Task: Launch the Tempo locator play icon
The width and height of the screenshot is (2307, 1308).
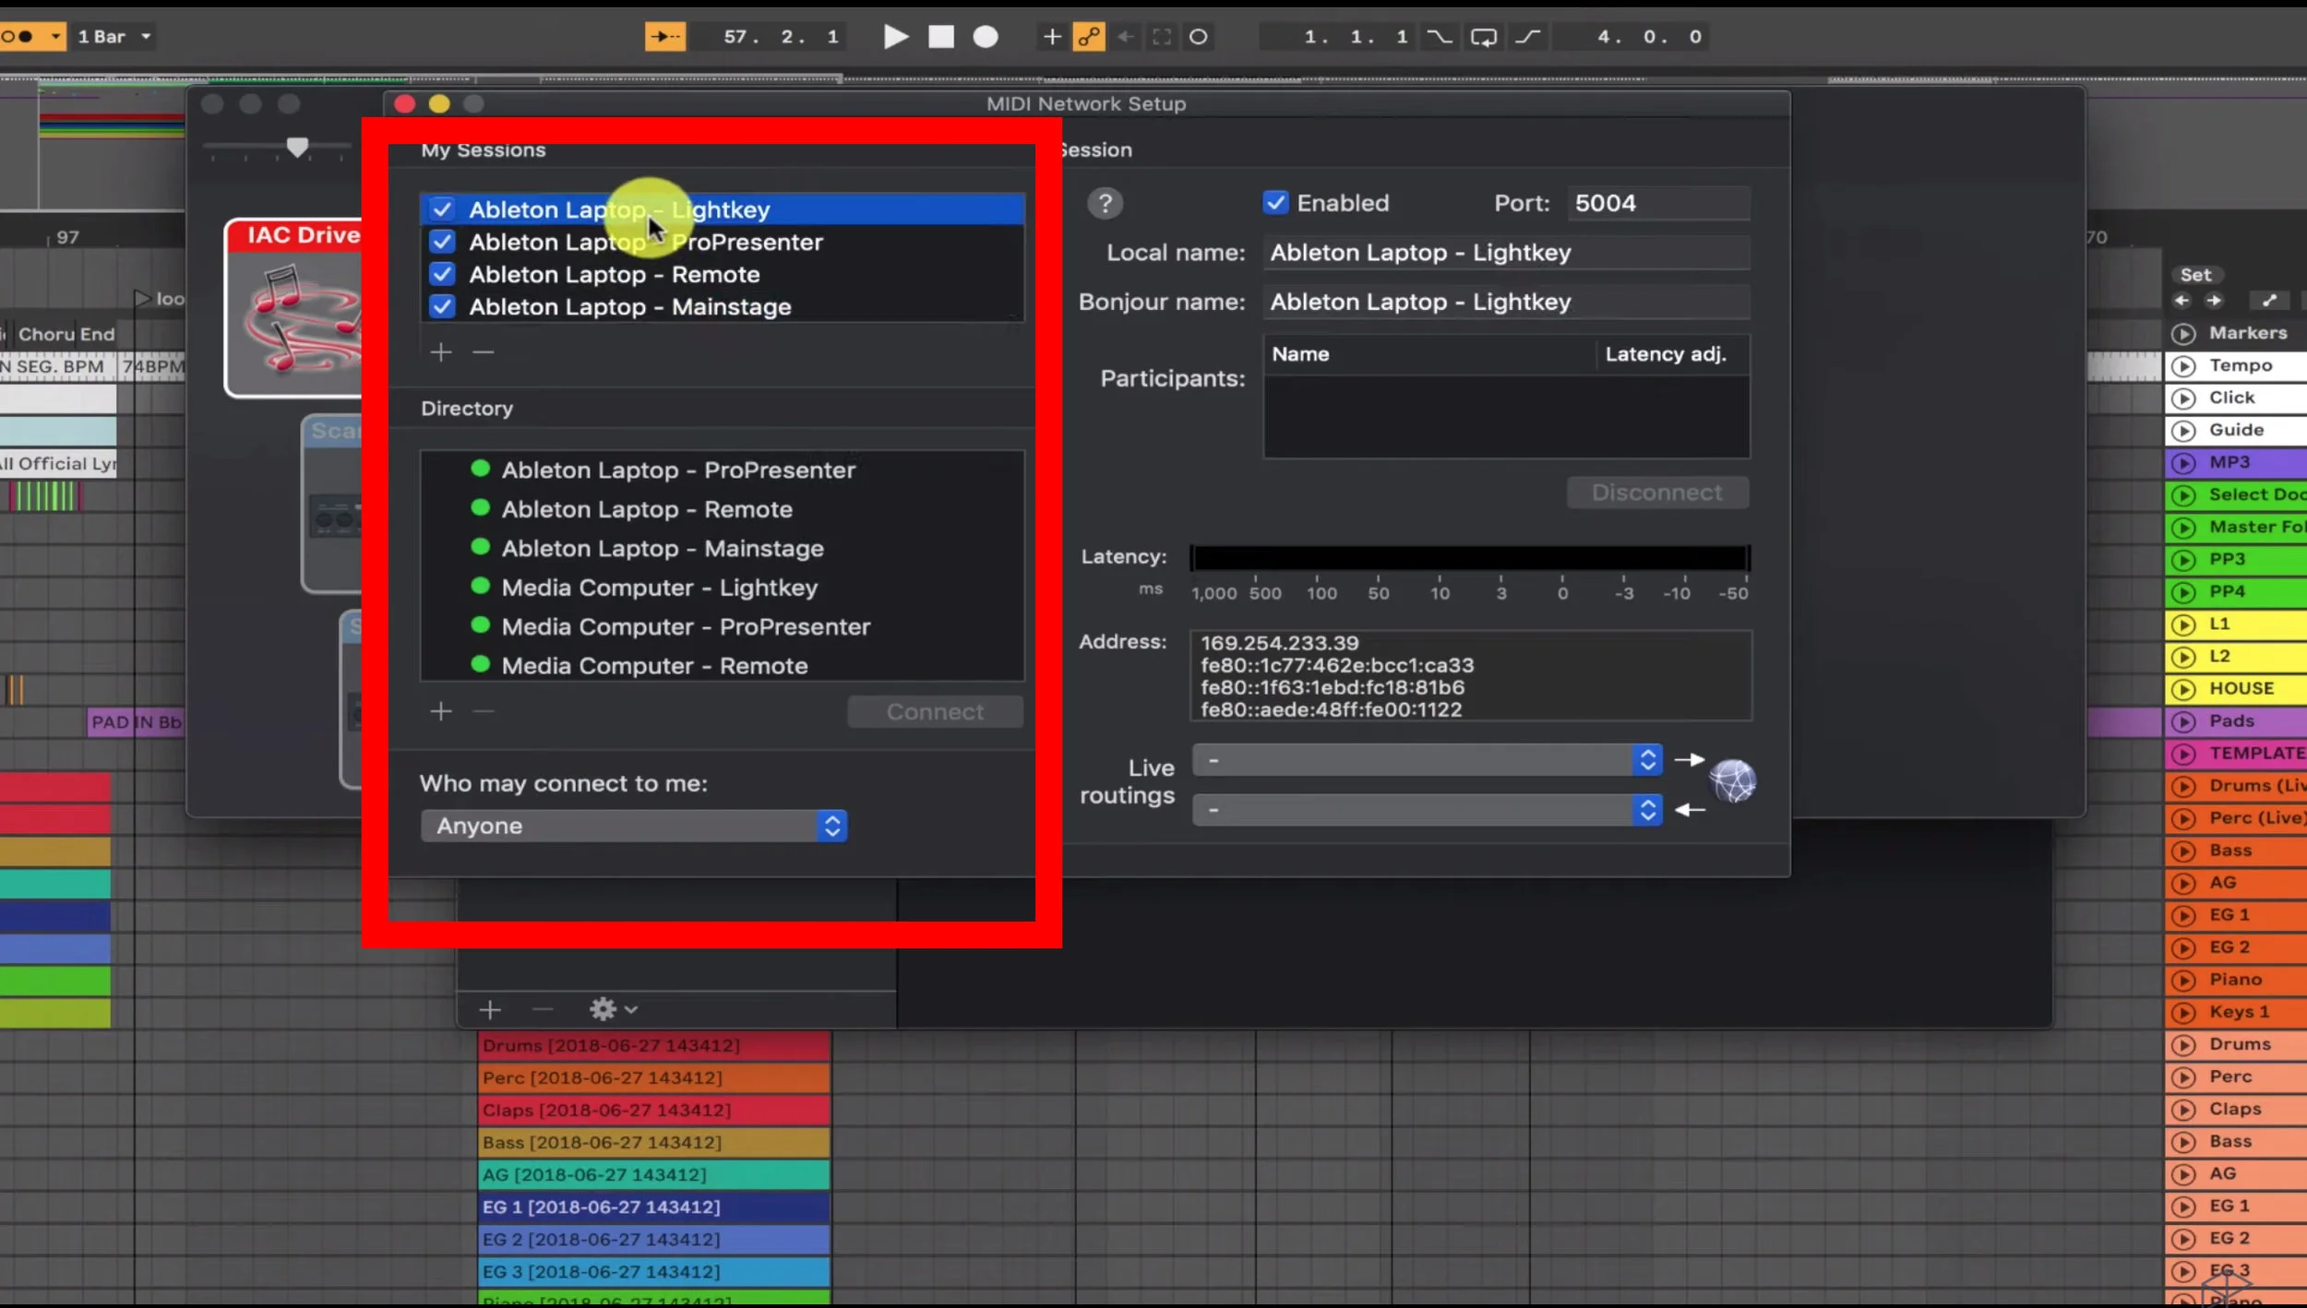Action: [x=2183, y=365]
